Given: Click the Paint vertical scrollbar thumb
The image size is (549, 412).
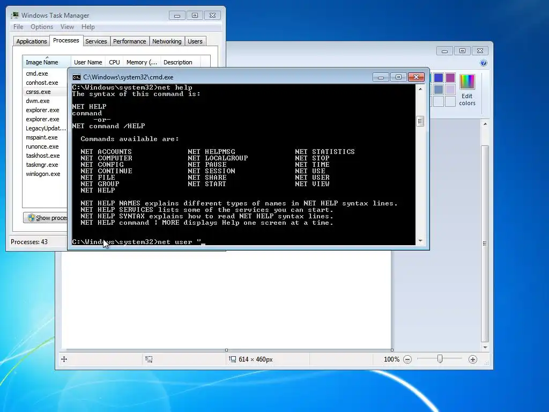Looking at the screenshot, I should coord(485,244).
